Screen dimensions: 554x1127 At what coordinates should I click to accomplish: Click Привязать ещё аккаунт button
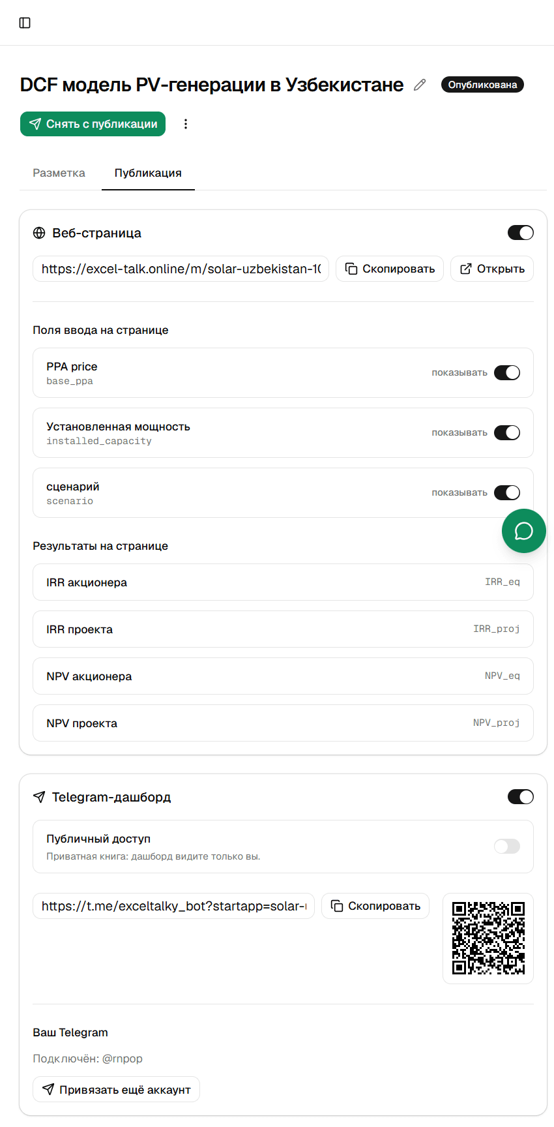[x=116, y=1089]
